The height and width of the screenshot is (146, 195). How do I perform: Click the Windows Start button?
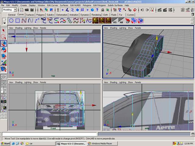pyautogui.click(x=5, y=143)
